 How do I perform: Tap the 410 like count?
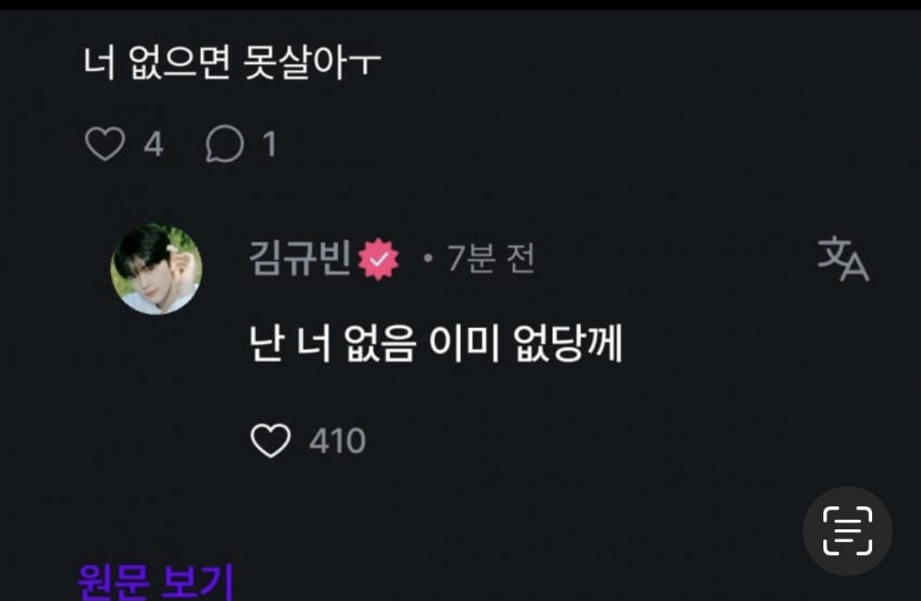[x=338, y=441]
